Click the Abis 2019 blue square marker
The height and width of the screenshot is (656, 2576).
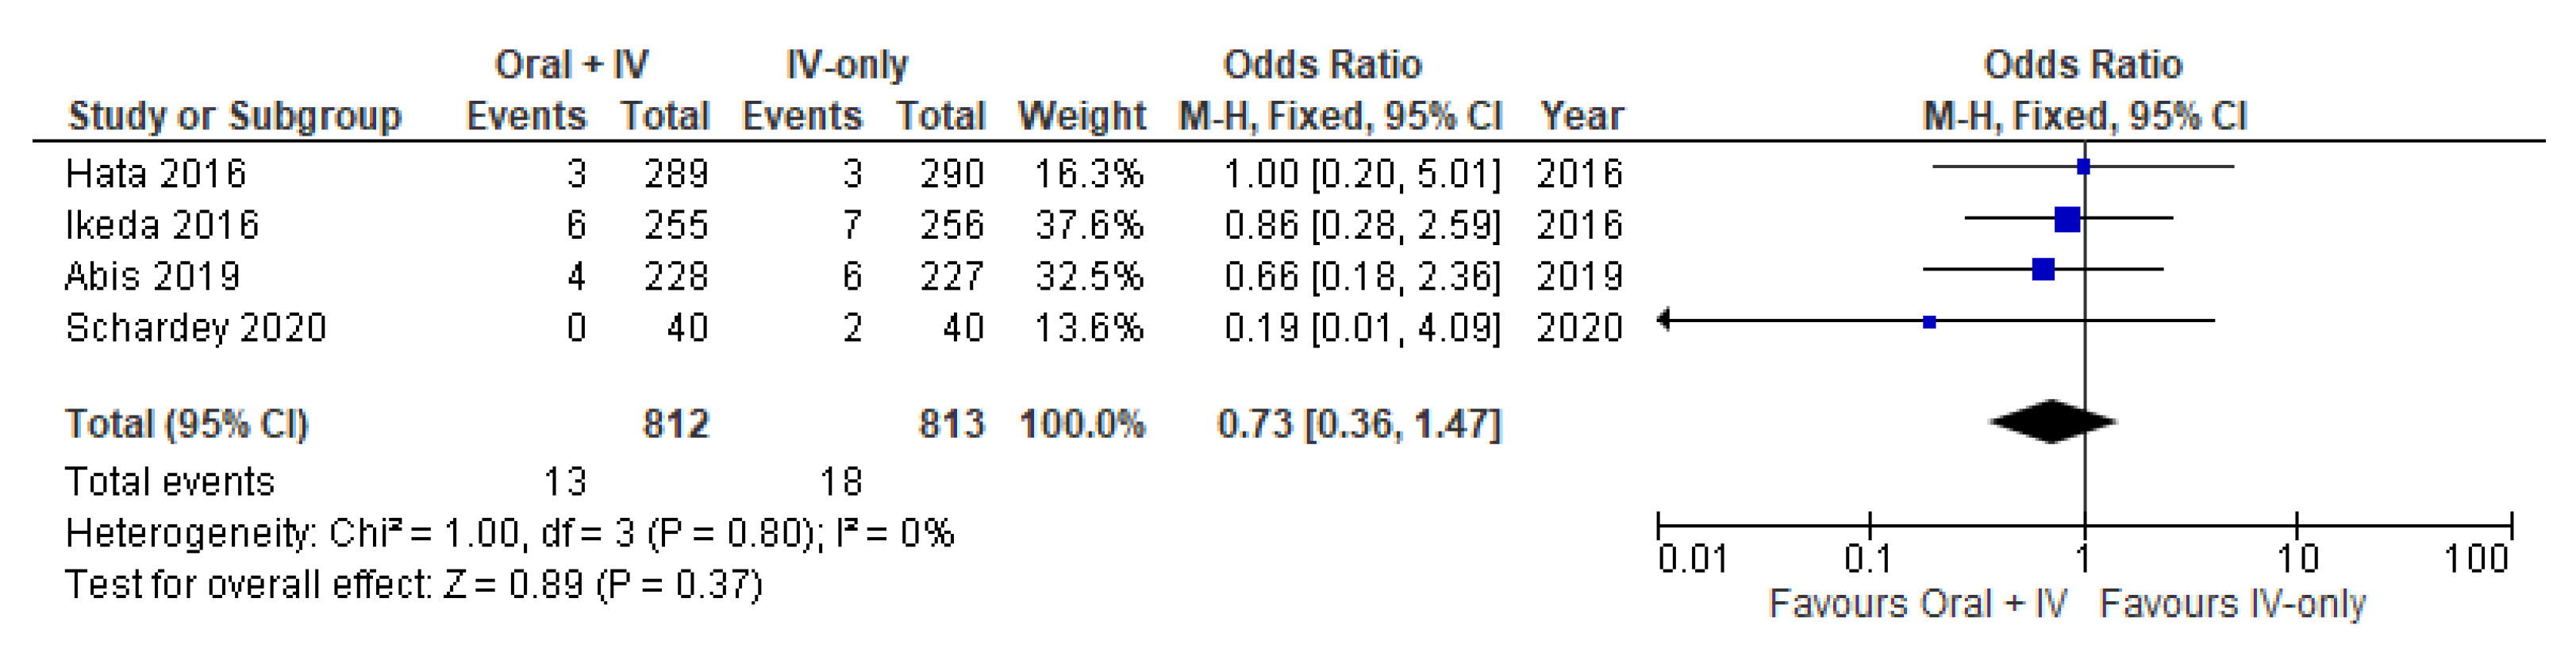coord(2043,269)
